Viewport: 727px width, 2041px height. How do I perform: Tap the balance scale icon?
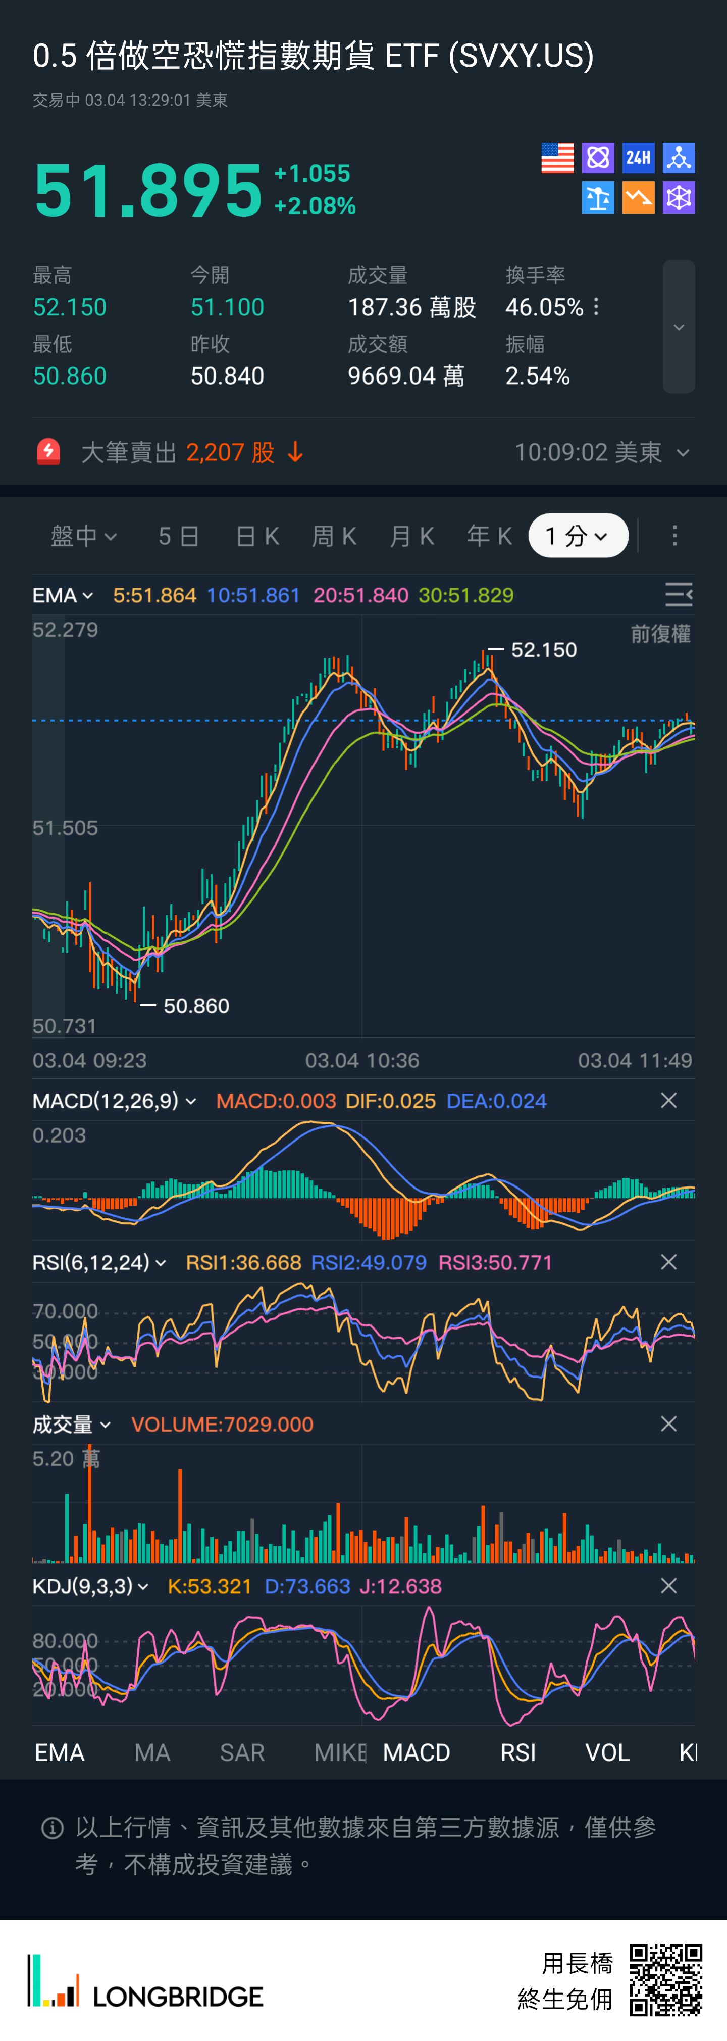[598, 198]
